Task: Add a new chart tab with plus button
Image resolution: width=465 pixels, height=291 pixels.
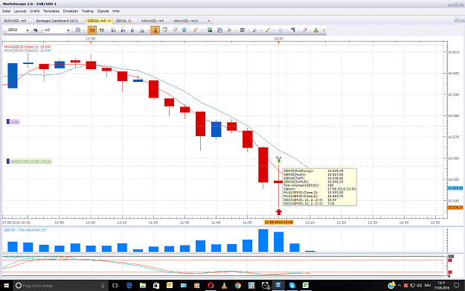Action: (209, 21)
